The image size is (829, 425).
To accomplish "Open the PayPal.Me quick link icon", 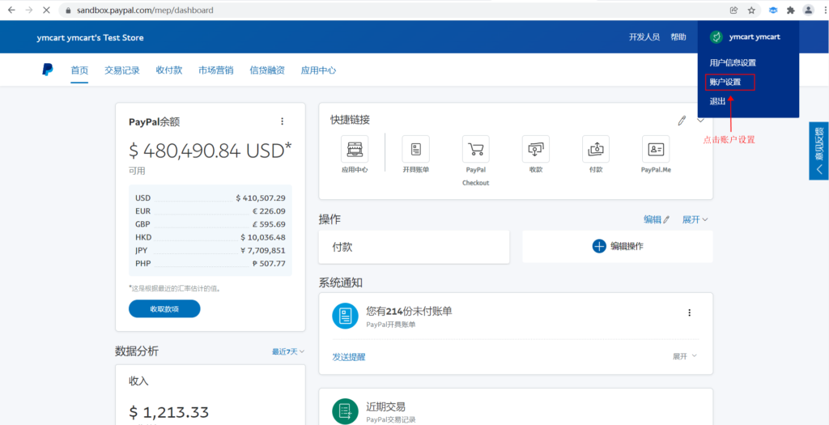I will tap(656, 149).
